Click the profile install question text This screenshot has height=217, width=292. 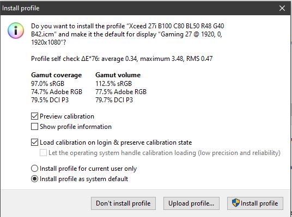127,34
